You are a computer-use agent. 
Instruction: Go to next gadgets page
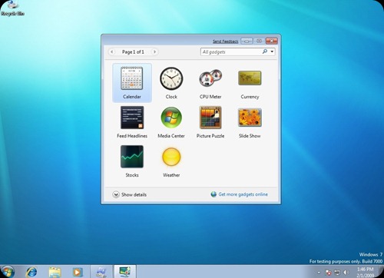(154, 51)
